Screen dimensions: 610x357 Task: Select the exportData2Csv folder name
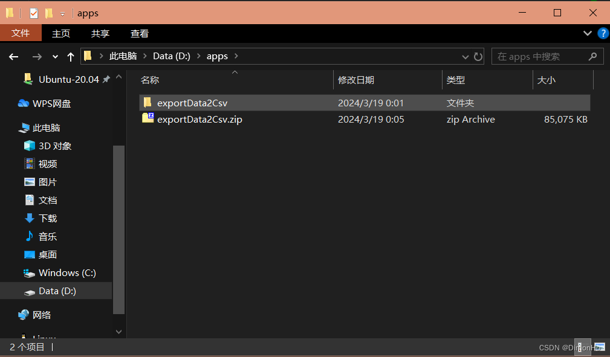pos(192,103)
